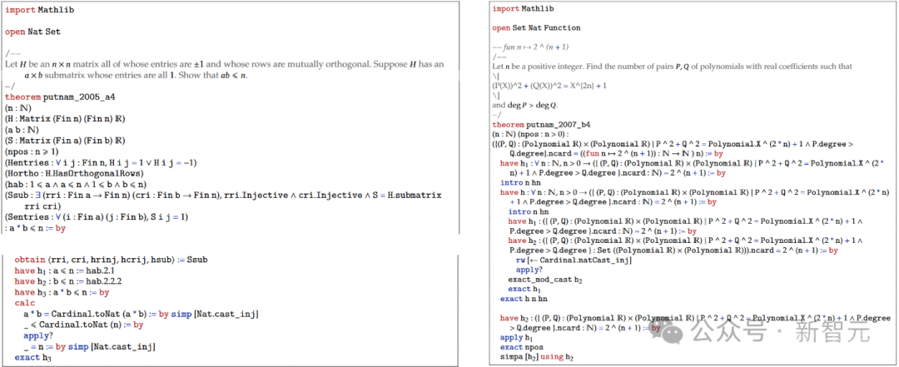The height and width of the screenshot is (367, 899).
Task: Click "import Mathlib" in the left listing
Action: (x=39, y=10)
